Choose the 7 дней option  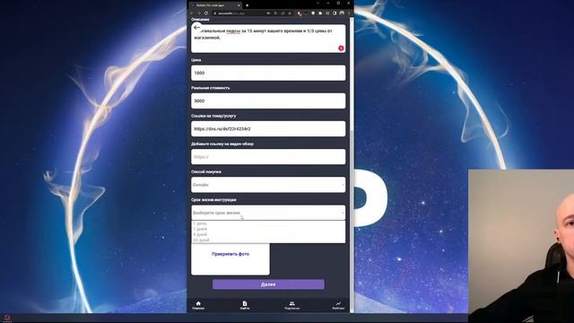coord(200,229)
